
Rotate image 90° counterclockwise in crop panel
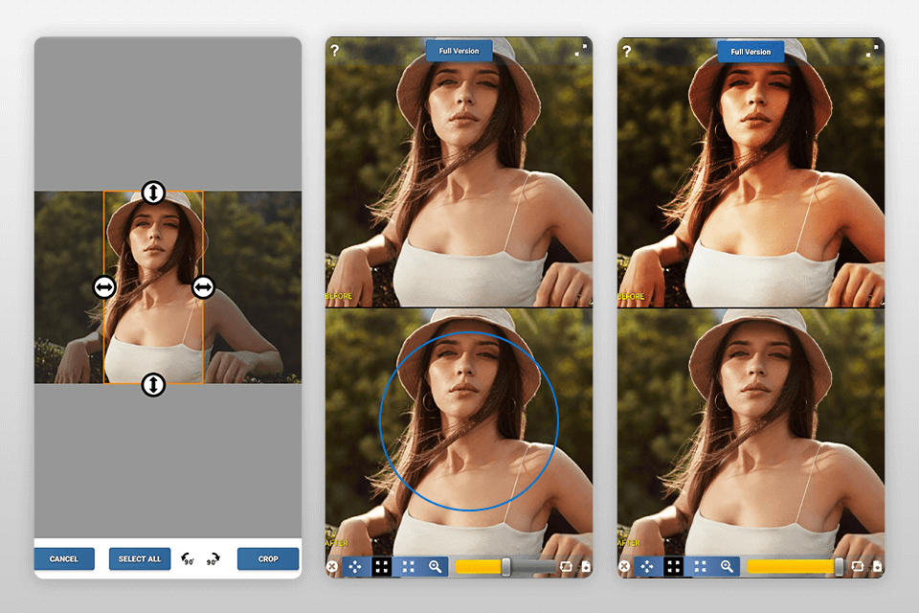(188, 559)
